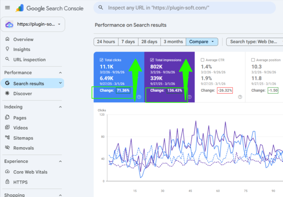Viewport: 283px width, 197px height.
Task: Open Core Web Vitals report
Action: tap(30, 172)
